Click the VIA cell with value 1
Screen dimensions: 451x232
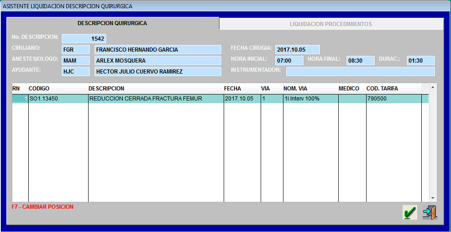tap(272, 99)
